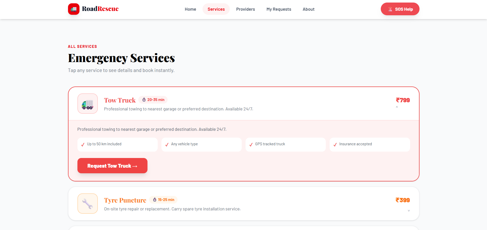Collapse the Tow Truck card chevron
Viewport: 487px width, 230px height.
tap(397, 107)
